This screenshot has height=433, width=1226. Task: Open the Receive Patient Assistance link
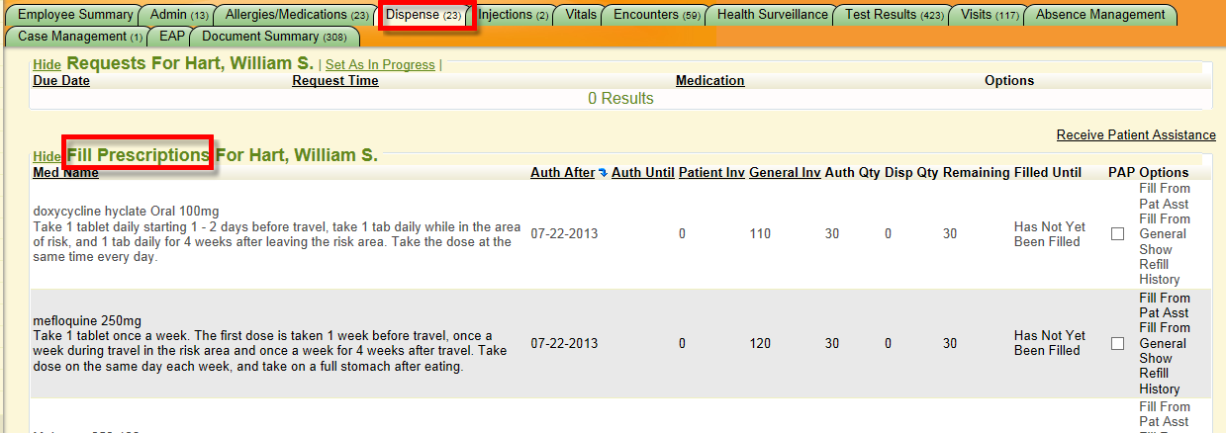click(x=1135, y=134)
